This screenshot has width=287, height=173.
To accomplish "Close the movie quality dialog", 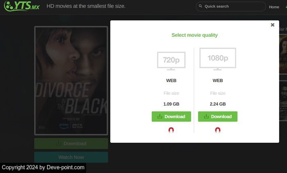I will click(272, 25).
